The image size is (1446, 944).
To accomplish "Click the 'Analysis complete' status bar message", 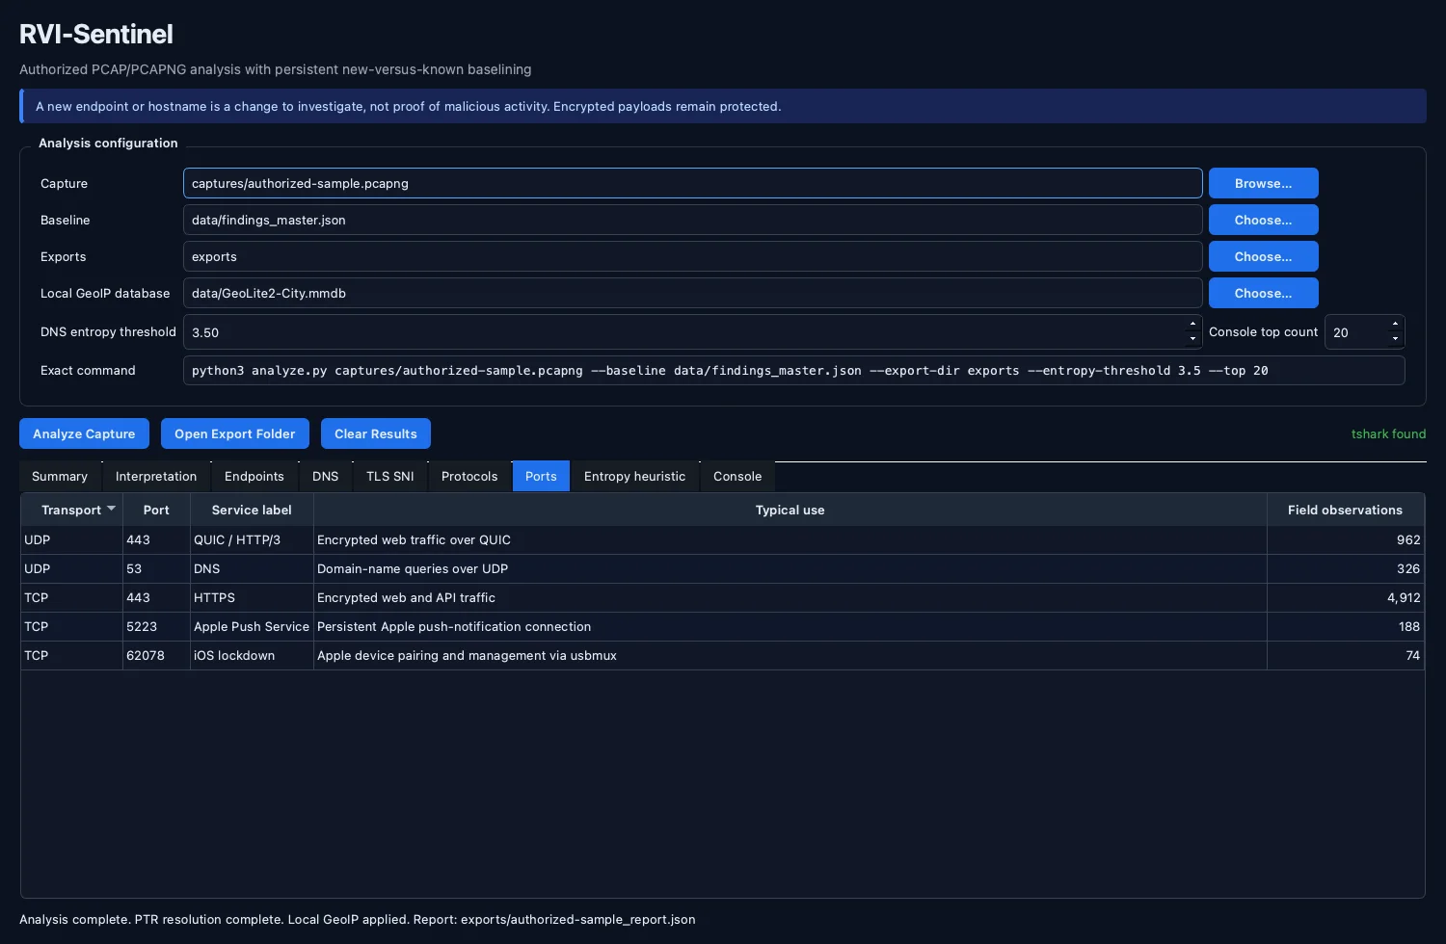I will [357, 919].
